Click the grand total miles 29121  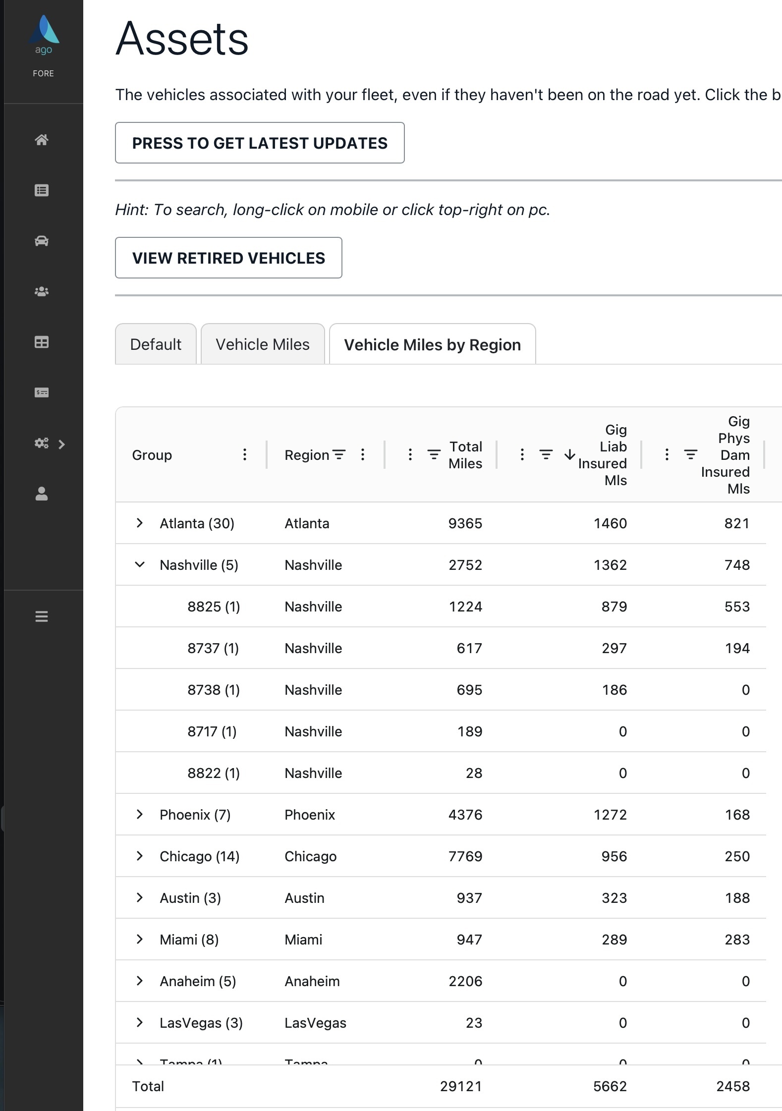click(x=461, y=1086)
